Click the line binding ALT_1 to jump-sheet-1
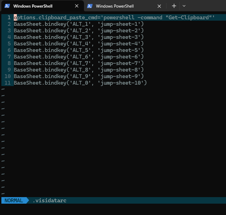This screenshot has height=215, width=226. click(x=79, y=24)
